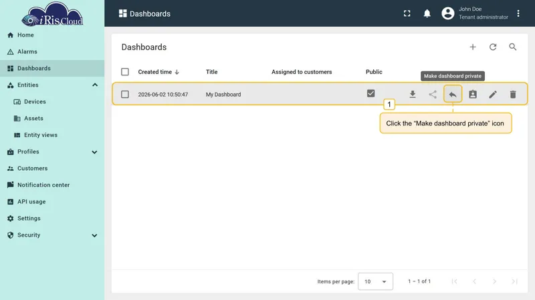Image resolution: width=535 pixels, height=300 pixels.
Task: Open notifications bell
Action: [x=427, y=13]
